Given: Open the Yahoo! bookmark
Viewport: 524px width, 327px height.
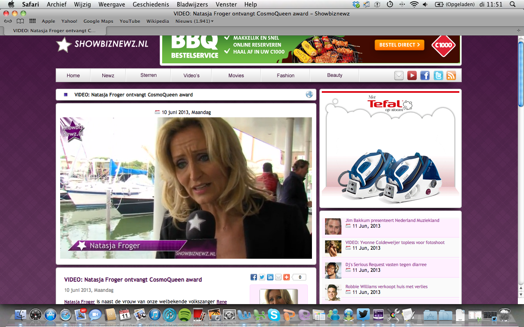Looking at the screenshot, I should (x=69, y=21).
